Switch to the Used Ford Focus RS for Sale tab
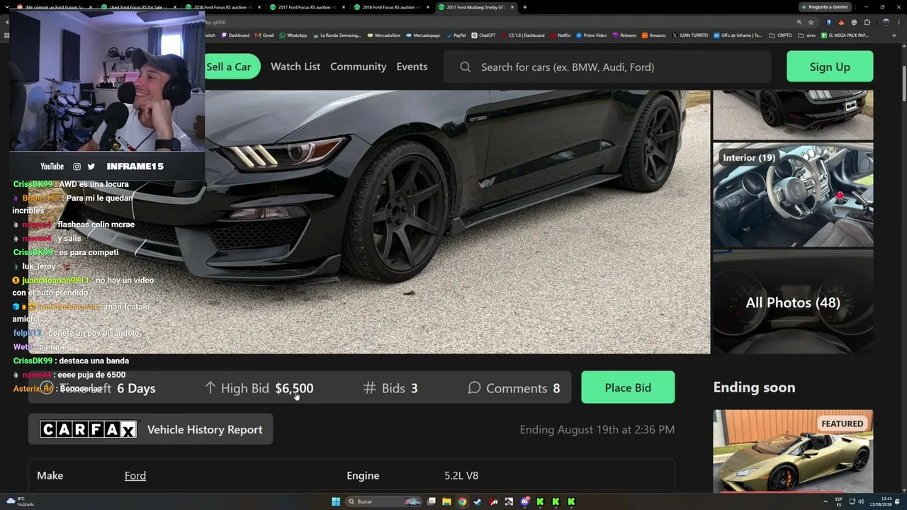The height and width of the screenshot is (510, 907). click(x=139, y=7)
